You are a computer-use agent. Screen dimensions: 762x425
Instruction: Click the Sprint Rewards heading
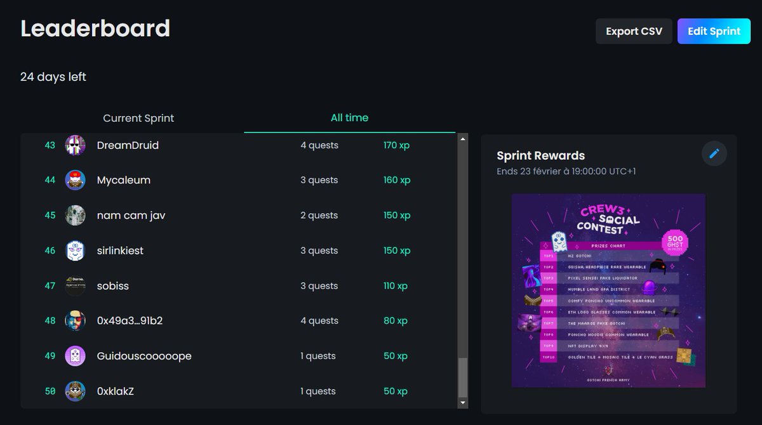pos(541,155)
